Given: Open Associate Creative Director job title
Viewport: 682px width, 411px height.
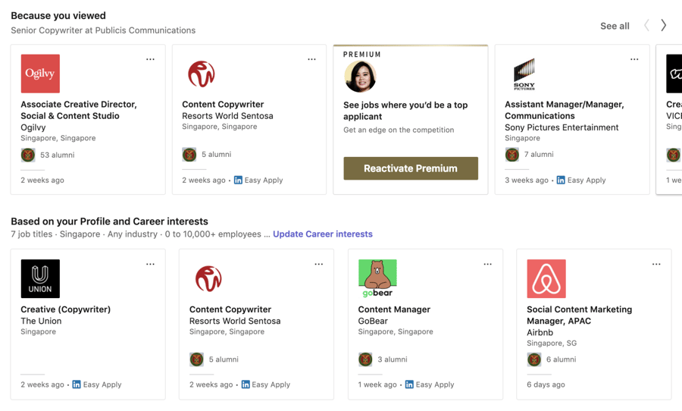Looking at the screenshot, I should tap(79, 110).
